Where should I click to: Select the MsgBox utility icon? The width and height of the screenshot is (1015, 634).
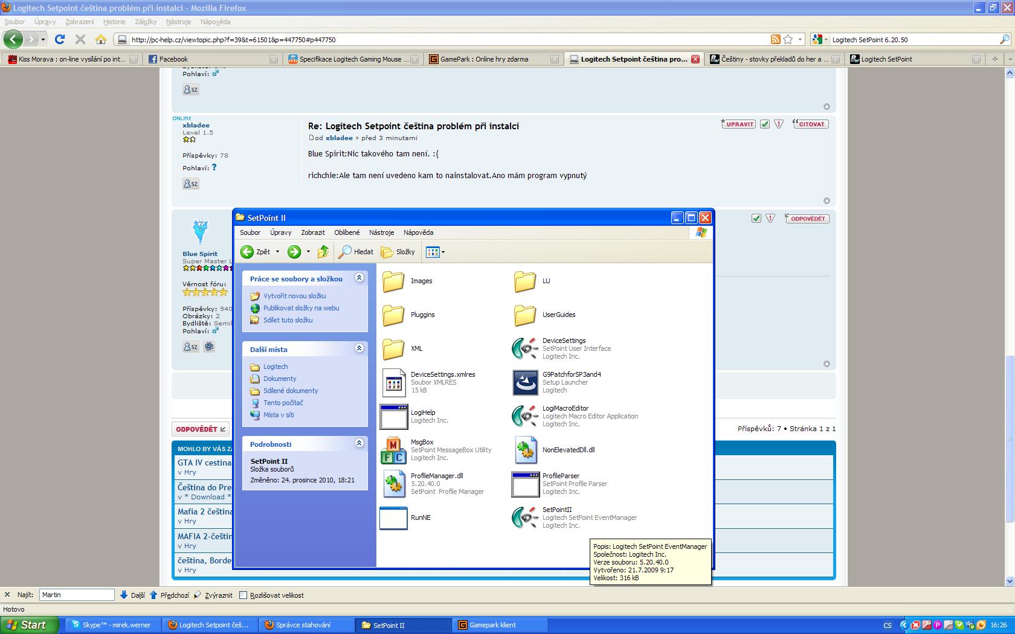393,450
